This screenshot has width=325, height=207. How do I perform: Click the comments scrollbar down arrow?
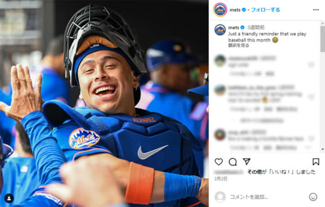click(322, 149)
